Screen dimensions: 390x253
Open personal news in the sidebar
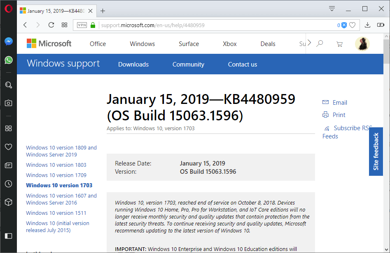click(x=9, y=165)
